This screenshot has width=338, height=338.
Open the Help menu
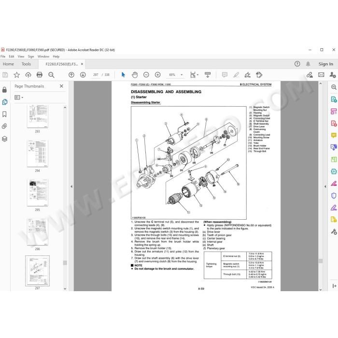click(56, 56)
